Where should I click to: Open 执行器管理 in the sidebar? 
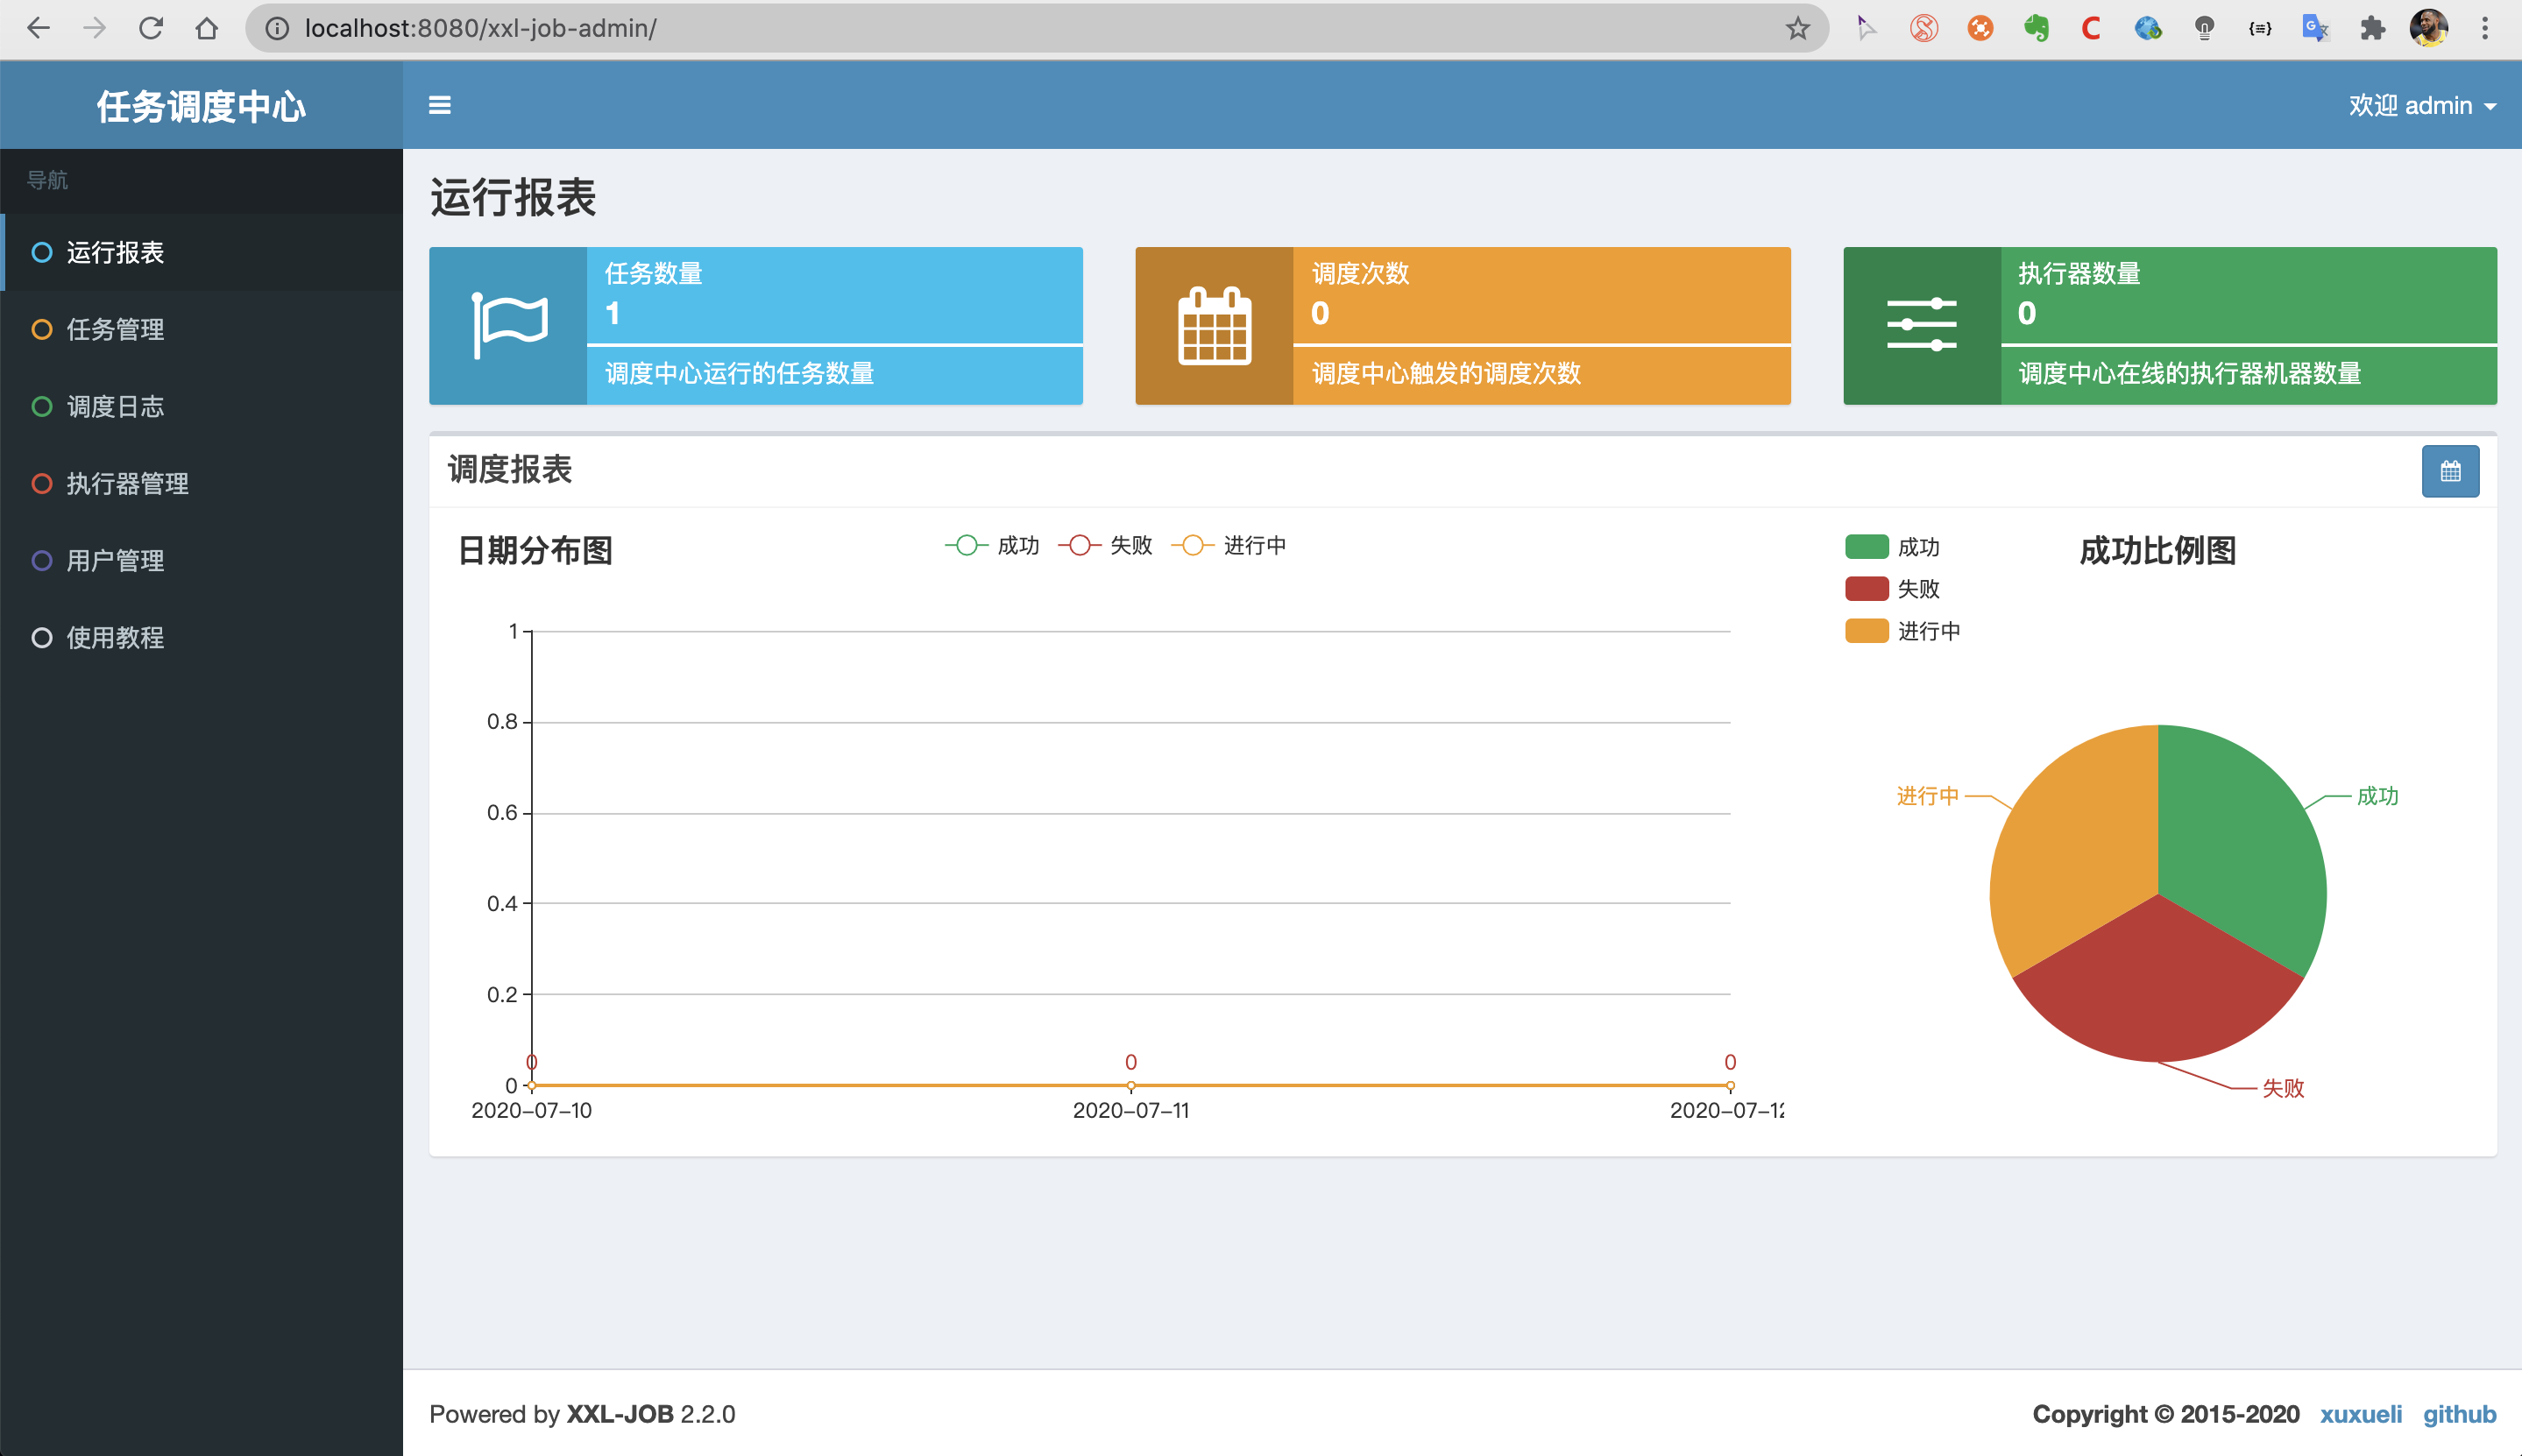201,483
